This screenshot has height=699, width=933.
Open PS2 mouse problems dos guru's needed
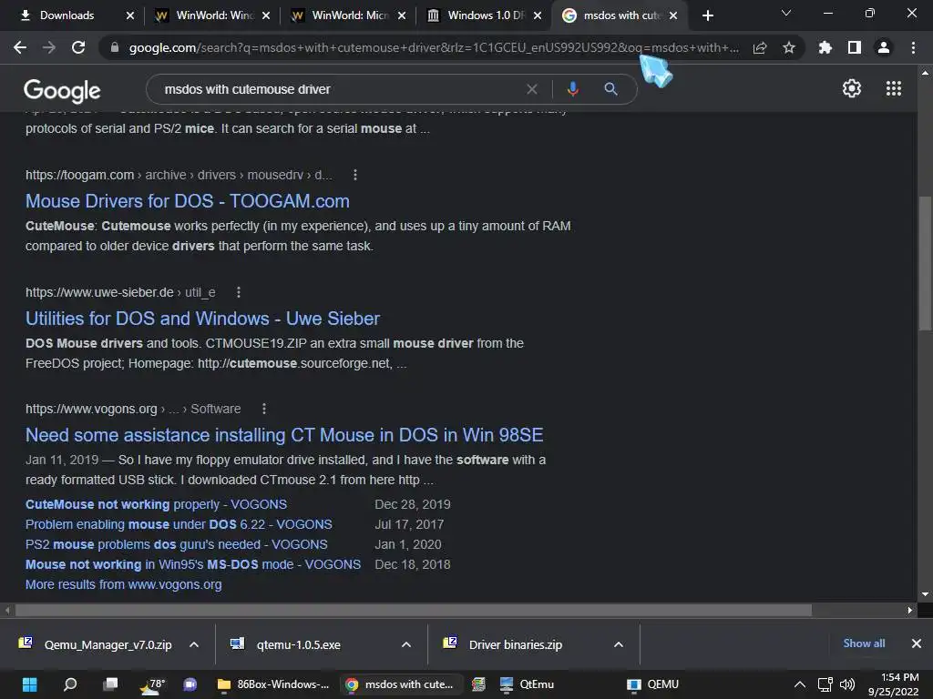[176, 544]
